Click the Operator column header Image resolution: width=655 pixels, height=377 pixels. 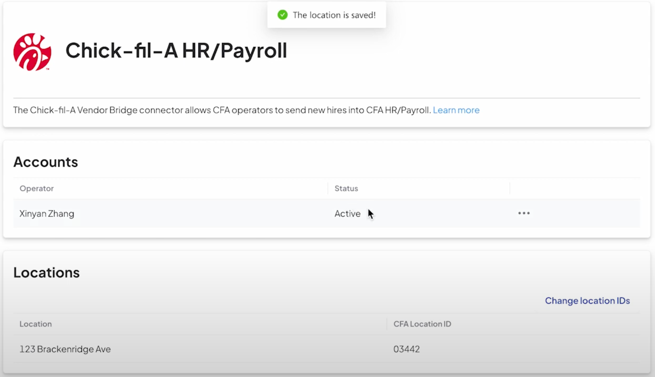point(37,188)
